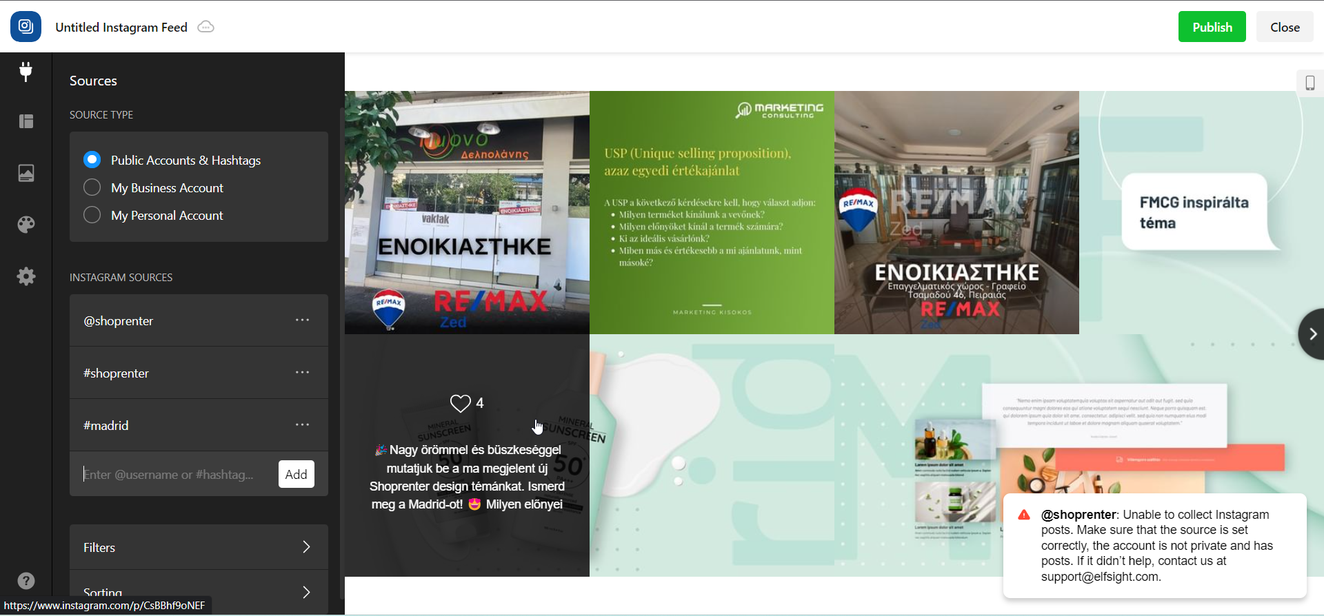Click the Instagram app logo icon
The image size is (1324, 616).
coord(26,26)
